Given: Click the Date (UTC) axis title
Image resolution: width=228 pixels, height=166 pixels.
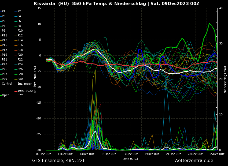Looking at the screenshot, I should click(x=130, y=159).
